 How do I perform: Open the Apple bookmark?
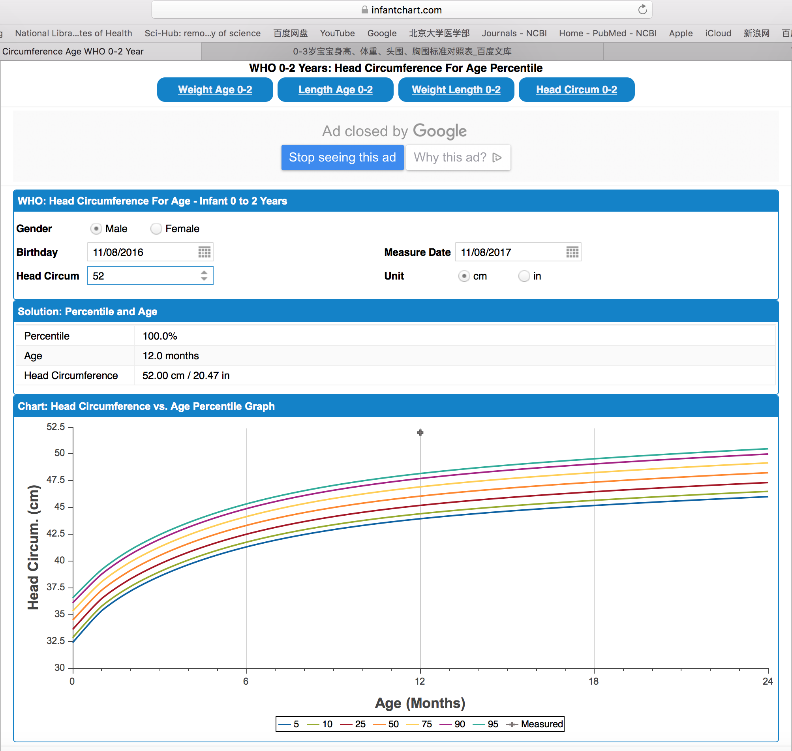[x=681, y=33]
